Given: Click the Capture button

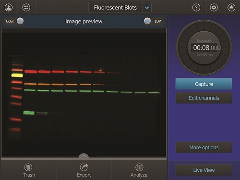Looking at the screenshot, I should tap(204, 84).
